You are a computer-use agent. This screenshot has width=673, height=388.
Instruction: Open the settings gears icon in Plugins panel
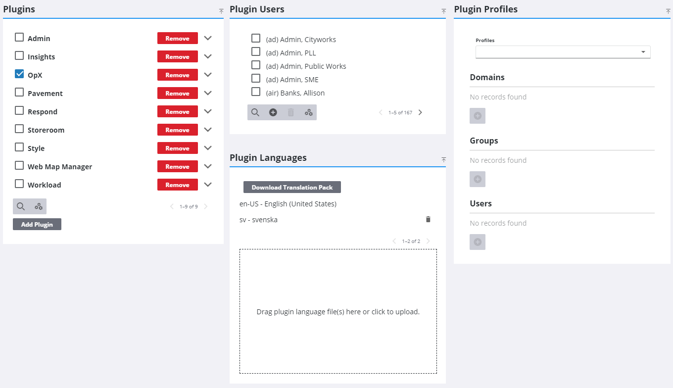tap(39, 206)
